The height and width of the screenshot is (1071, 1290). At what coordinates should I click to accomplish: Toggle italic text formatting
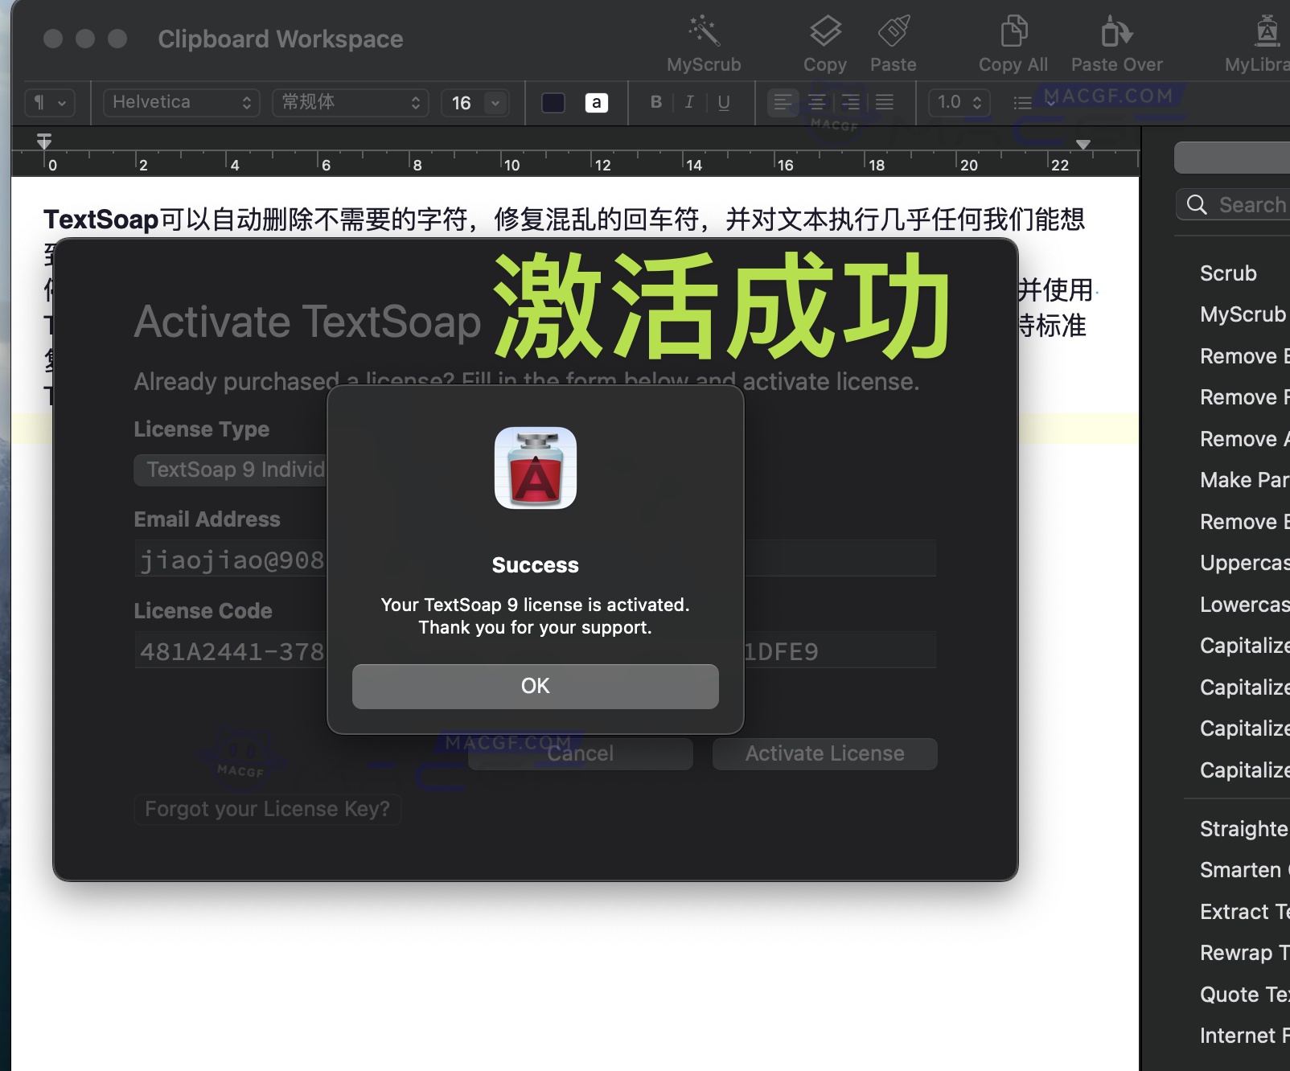pyautogui.click(x=689, y=102)
